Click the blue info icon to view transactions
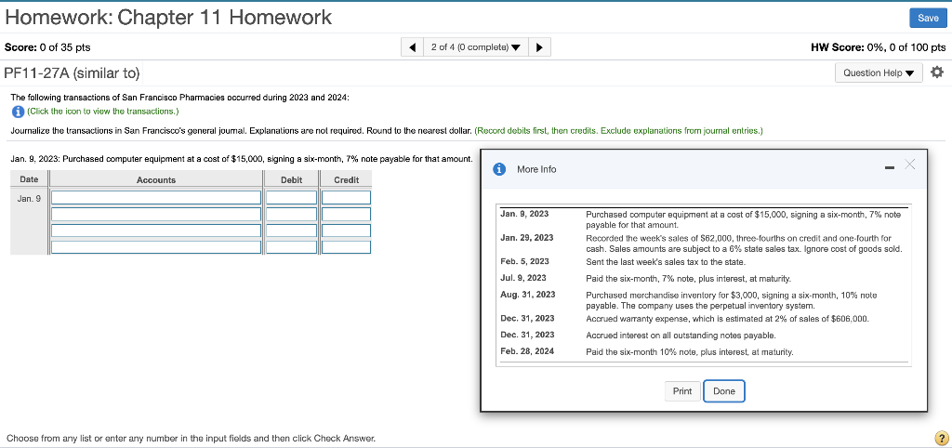The width and height of the screenshot is (952, 448). pos(17,112)
